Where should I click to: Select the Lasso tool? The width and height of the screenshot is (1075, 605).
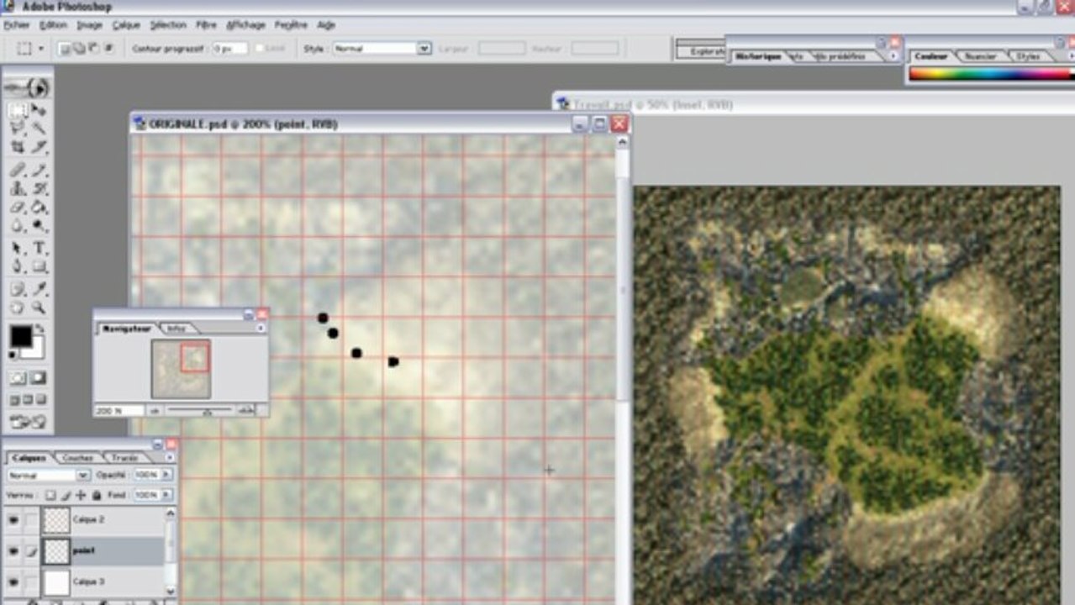[18, 128]
